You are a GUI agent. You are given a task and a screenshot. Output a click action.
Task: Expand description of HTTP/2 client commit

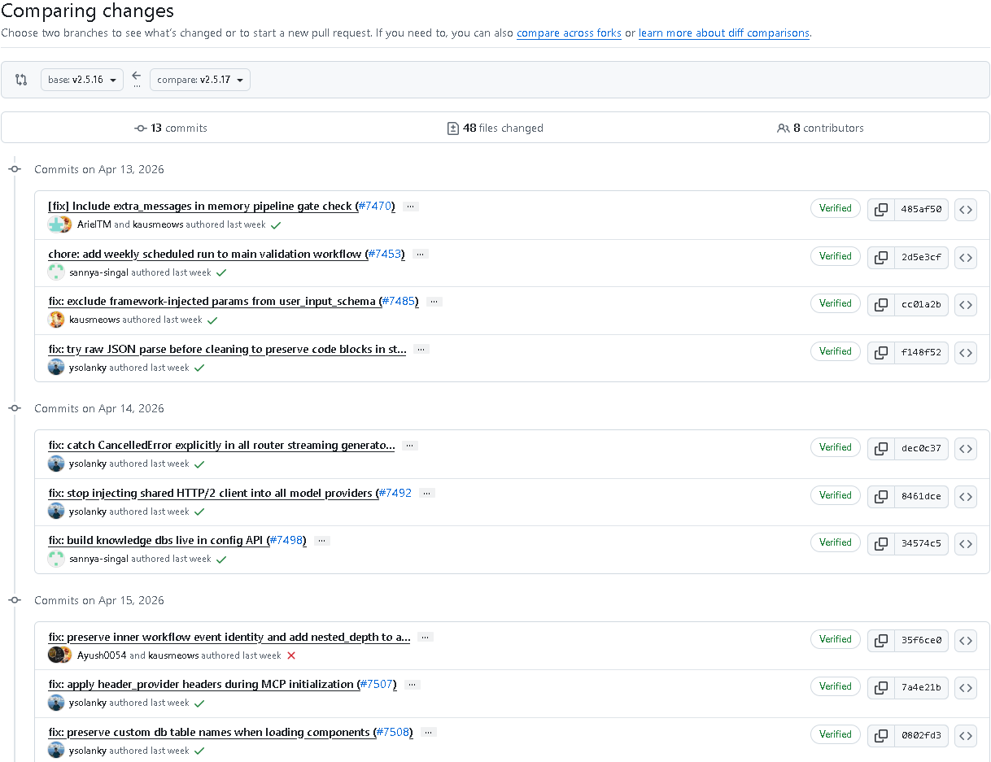pyautogui.click(x=427, y=493)
